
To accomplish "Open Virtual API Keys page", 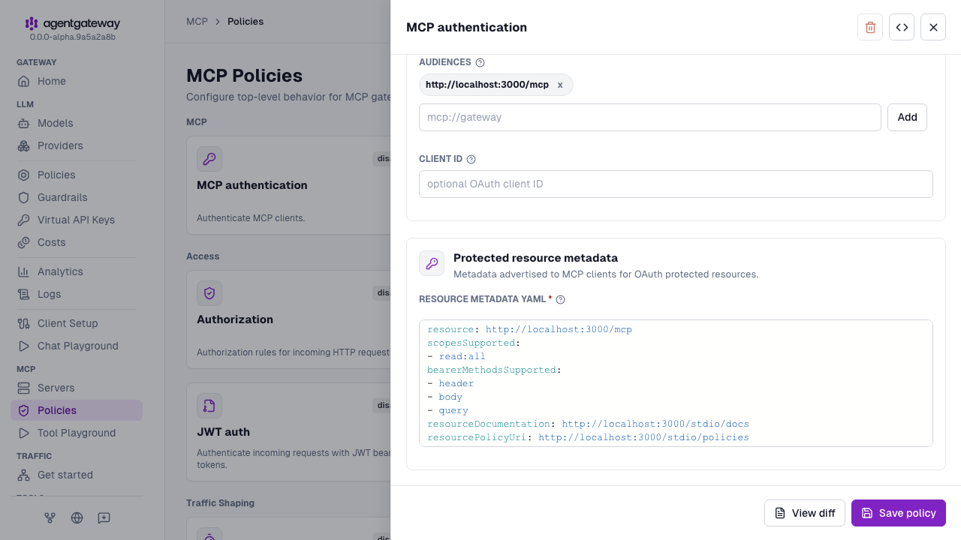I will (77, 220).
